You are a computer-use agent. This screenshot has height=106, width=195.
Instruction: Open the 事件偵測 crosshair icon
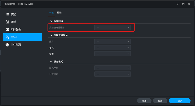coord(7,45)
